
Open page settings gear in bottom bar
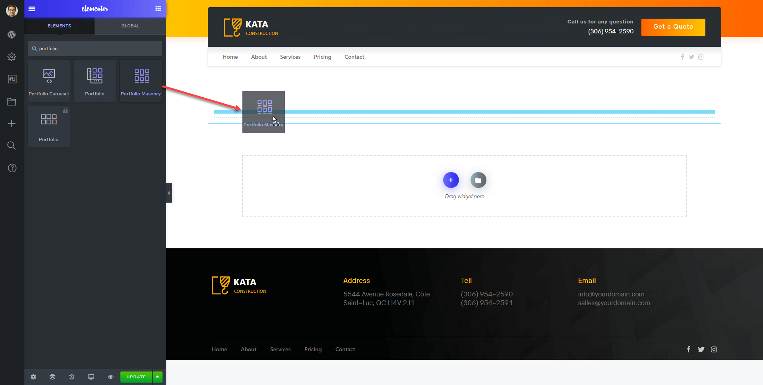pyautogui.click(x=33, y=377)
